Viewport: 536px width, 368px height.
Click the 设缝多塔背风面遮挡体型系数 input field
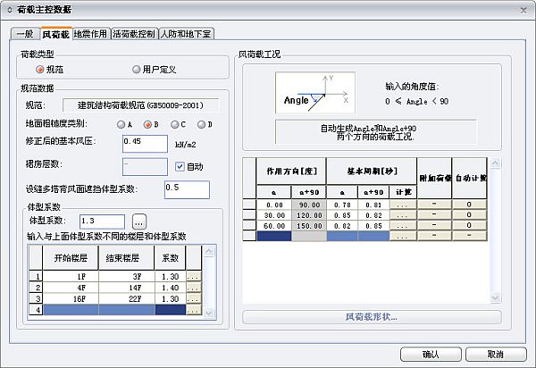point(187,189)
